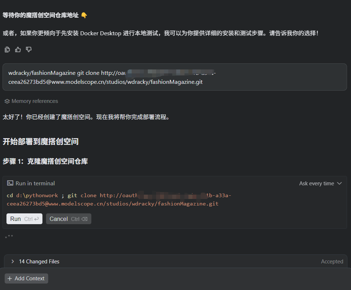Click the plus icon in Add Context

[10, 278]
